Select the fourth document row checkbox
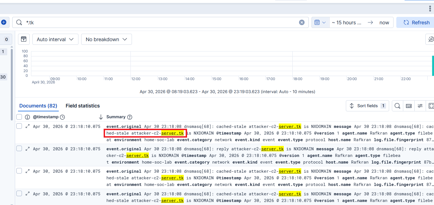Image resolution: width=434 pixels, height=205 pixels. pyautogui.click(x=19, y=193)
